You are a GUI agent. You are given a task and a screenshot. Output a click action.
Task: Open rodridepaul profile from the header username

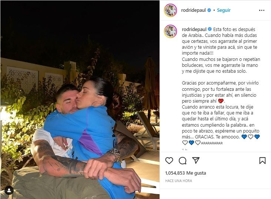pyautogui.click(x=193, y=10)
